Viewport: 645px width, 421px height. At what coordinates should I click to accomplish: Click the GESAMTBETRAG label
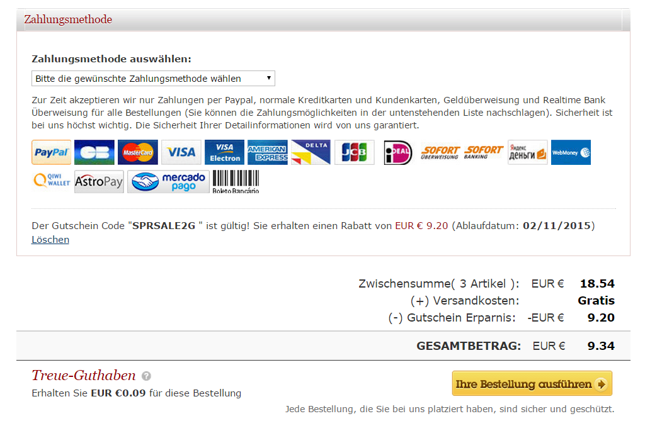(x=469, y=345)
